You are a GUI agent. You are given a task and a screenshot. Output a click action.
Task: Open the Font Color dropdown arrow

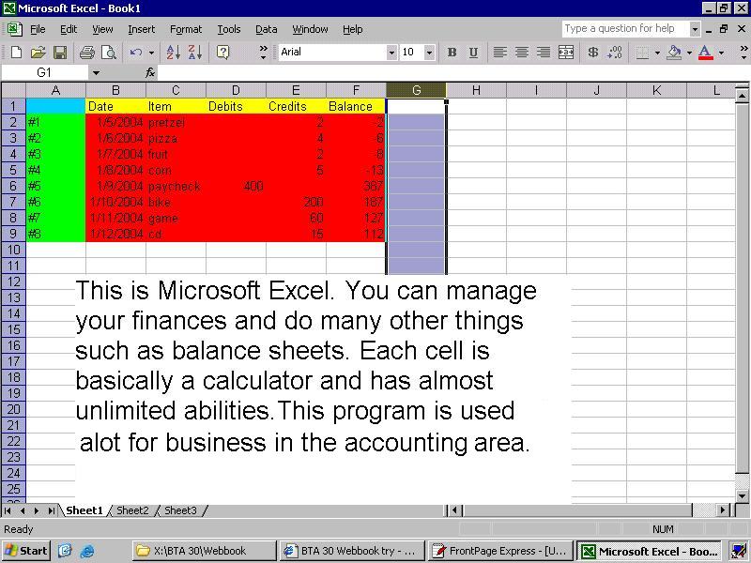click(x=721, y=53)
